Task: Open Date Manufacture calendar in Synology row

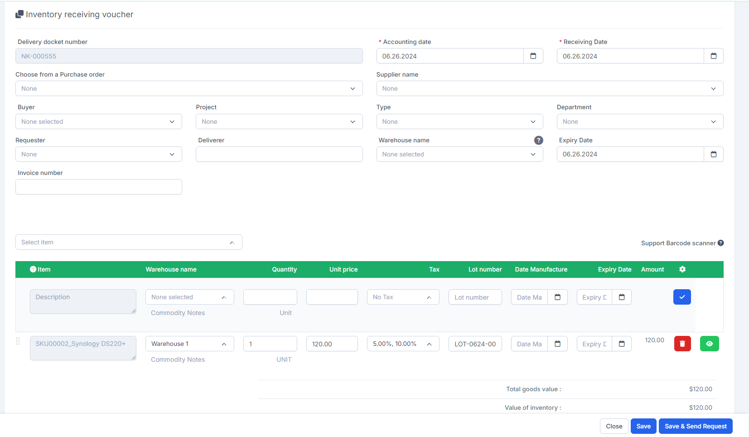Action: click(x=557, y=344)
